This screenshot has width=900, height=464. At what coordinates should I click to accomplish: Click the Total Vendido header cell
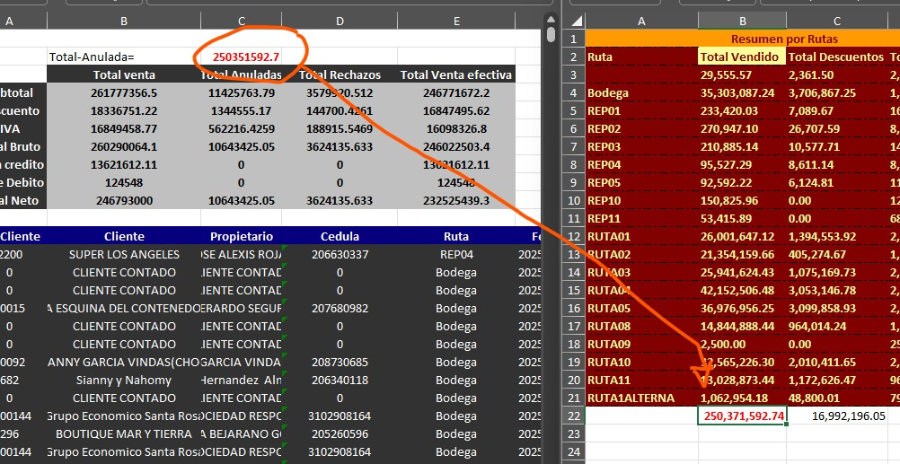[742, 57]
